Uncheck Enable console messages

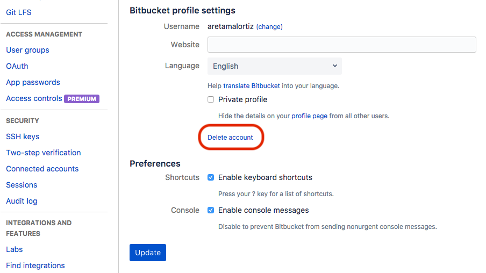click(x=211, y=210)
